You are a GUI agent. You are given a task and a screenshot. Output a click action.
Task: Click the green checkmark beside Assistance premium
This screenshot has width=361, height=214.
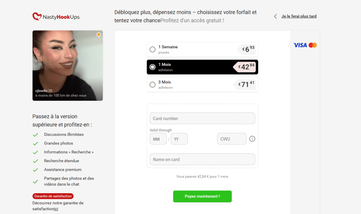point(36,170)
